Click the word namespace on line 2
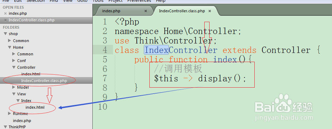332x129 pixels. tap(136, 32)
